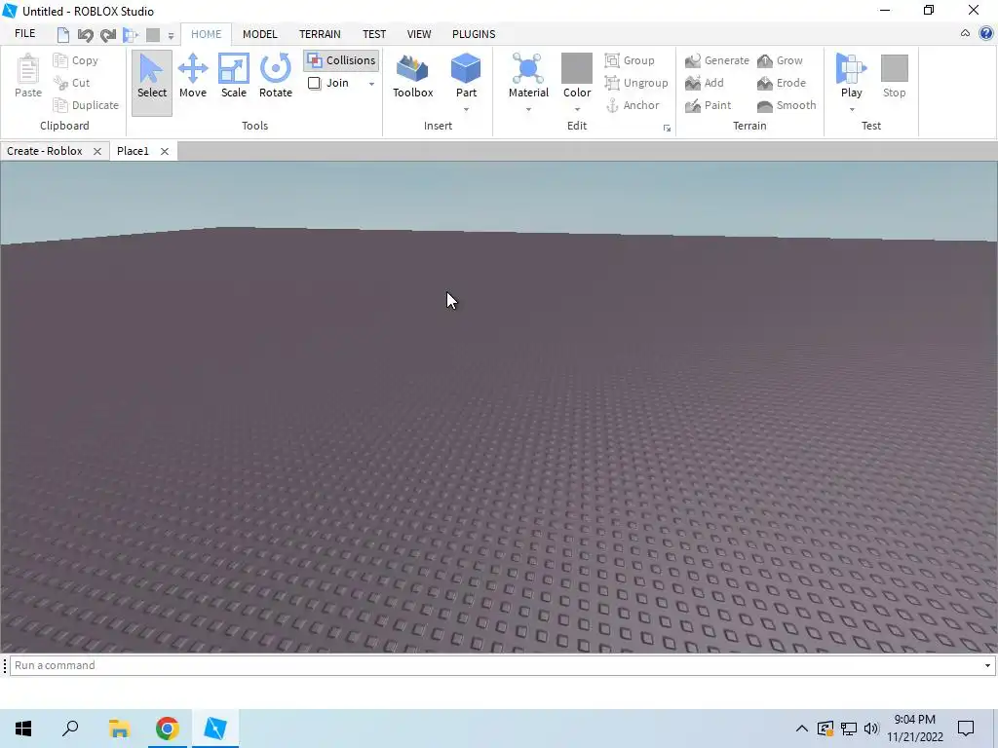This screenshot has width=998, height=748.
Task: Open the Toolbox panel
Action: pos(412,78)
